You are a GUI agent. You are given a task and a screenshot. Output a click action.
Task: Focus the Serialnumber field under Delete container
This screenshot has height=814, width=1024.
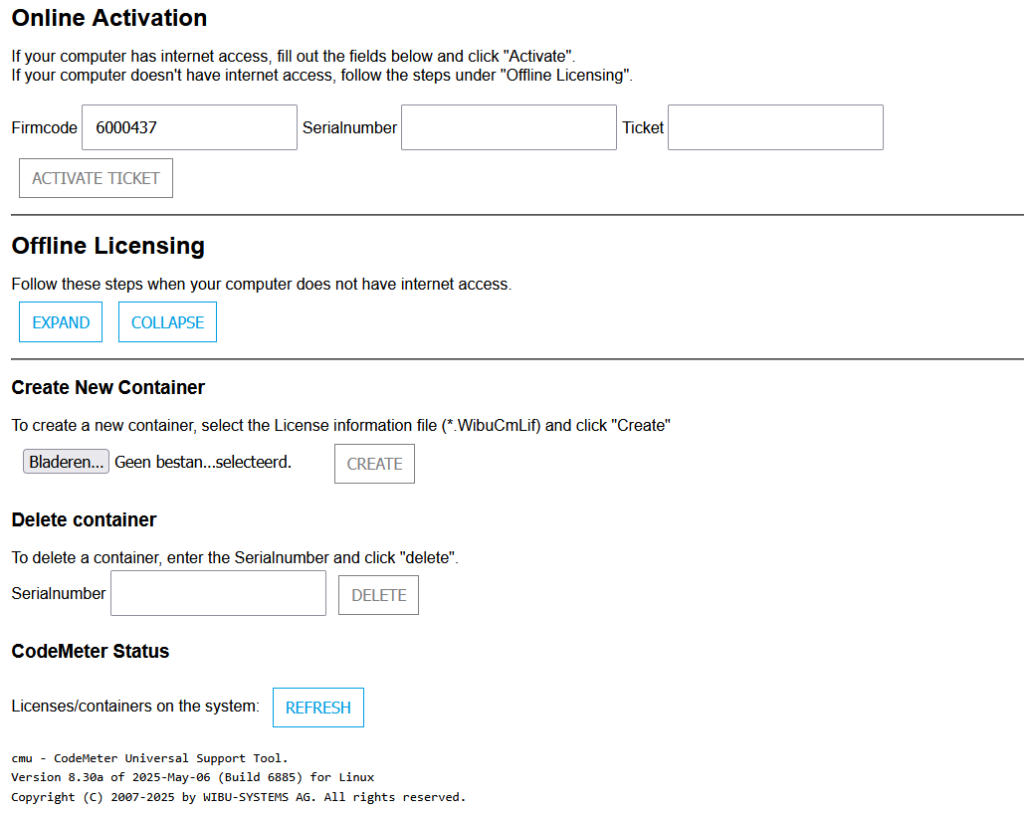tap(218, 593)
